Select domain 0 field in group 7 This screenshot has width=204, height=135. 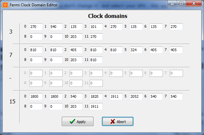coord(36,50)
